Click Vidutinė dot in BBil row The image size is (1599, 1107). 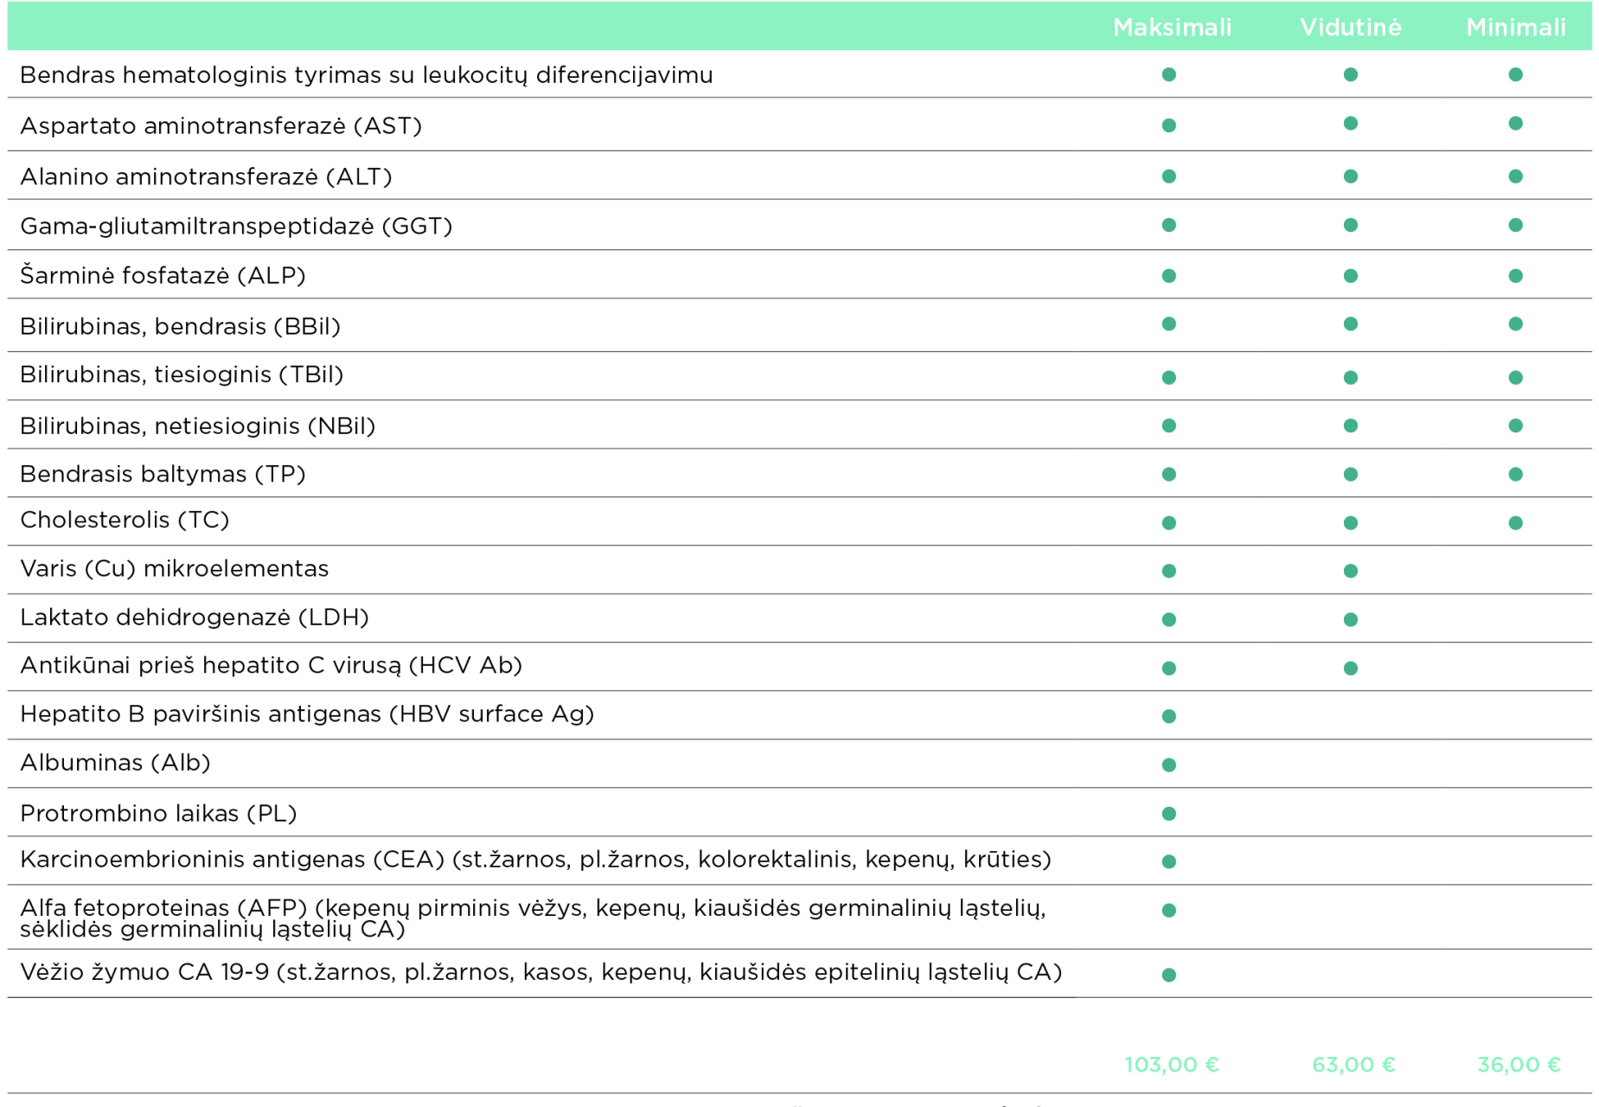point(1351,323)
